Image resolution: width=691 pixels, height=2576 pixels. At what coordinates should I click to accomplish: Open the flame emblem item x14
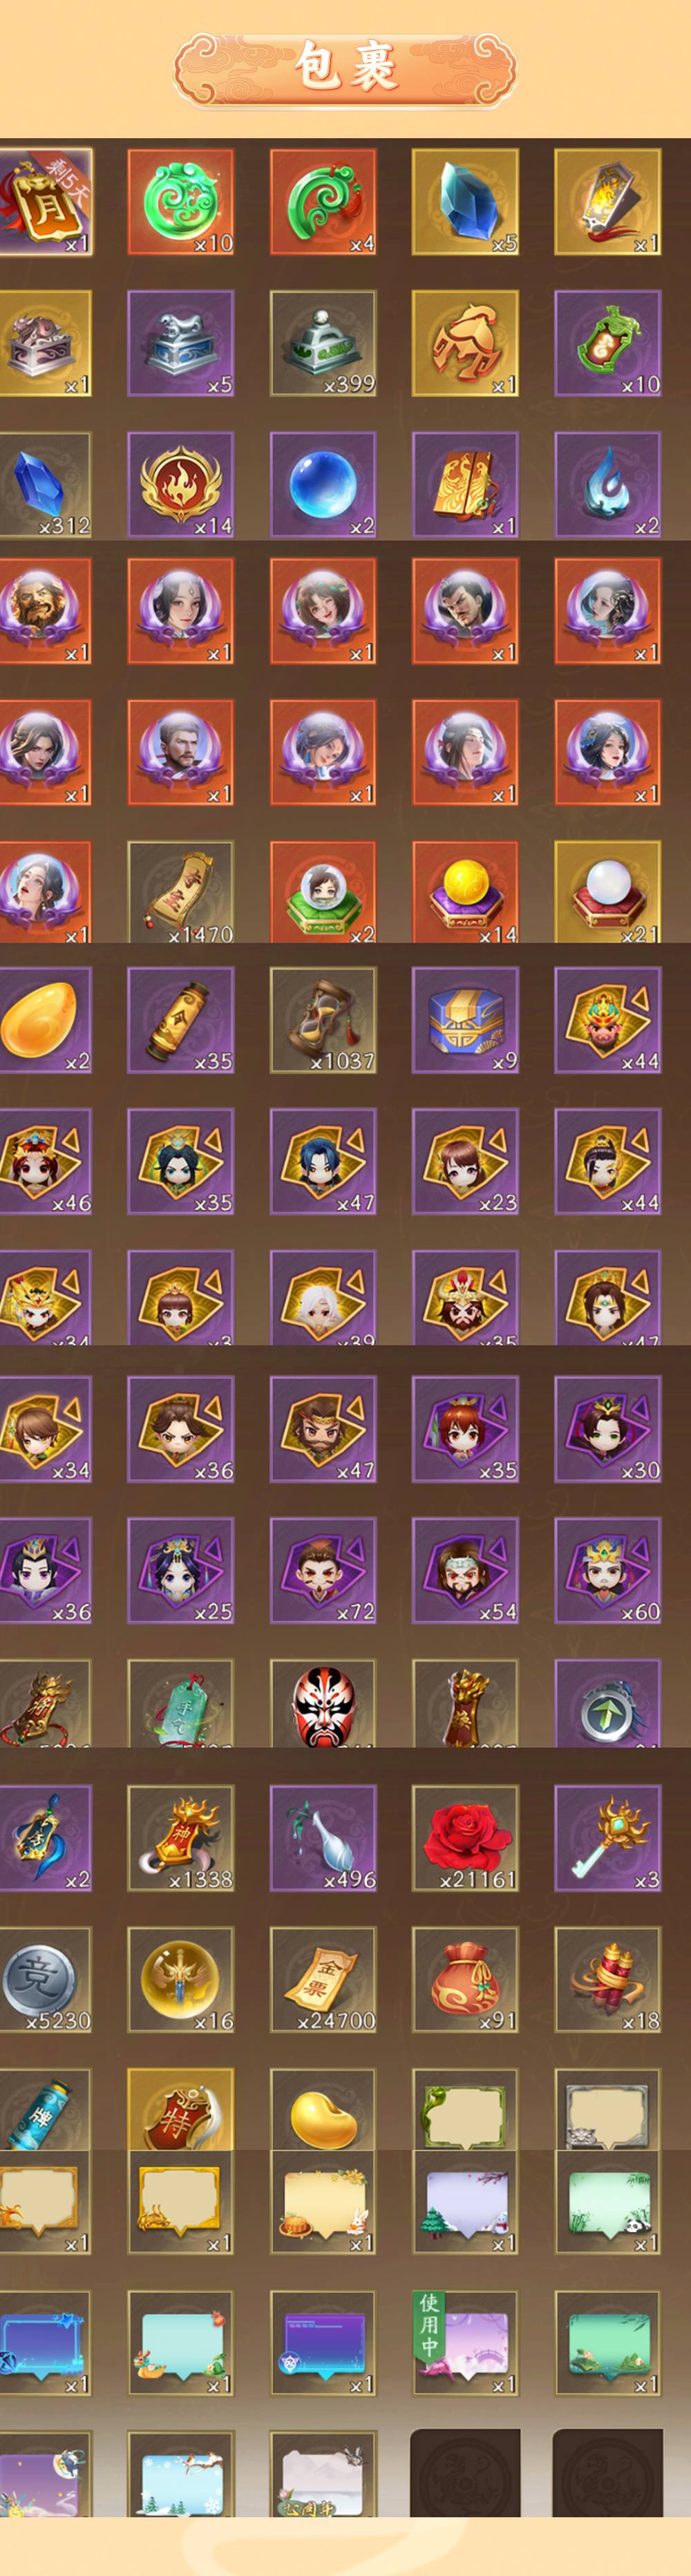pos(181,485)
